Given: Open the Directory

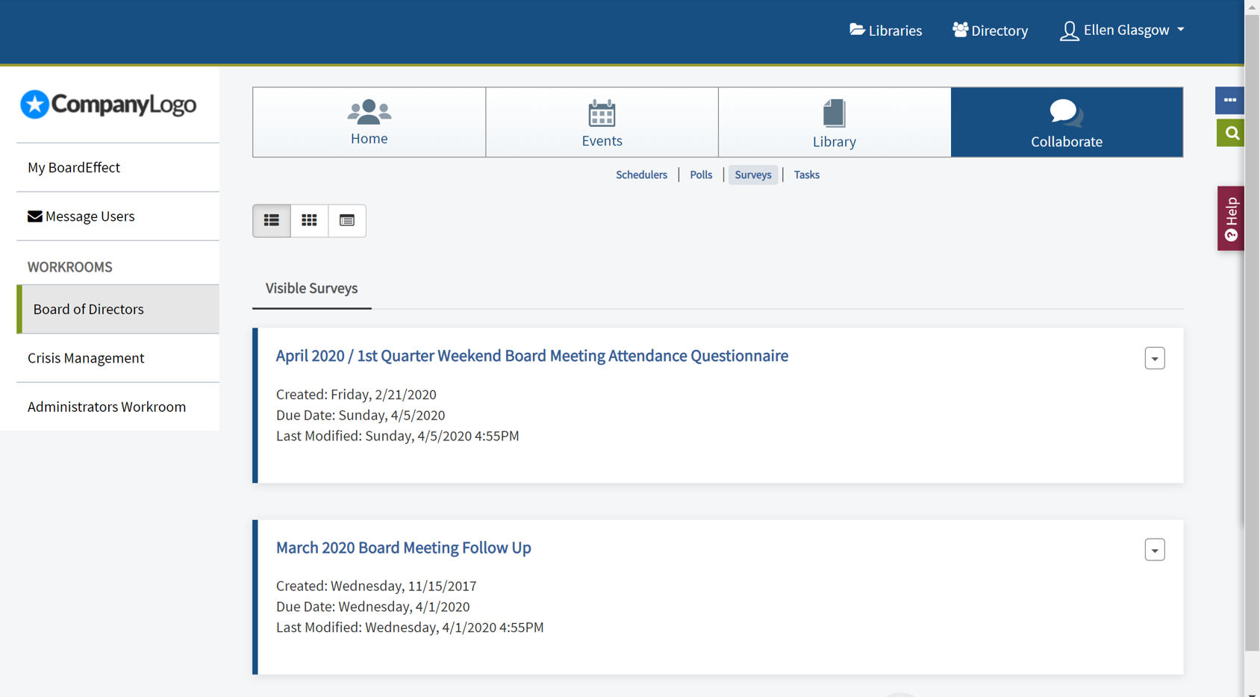Looking at the screenshot, I should tap(990, 30).
